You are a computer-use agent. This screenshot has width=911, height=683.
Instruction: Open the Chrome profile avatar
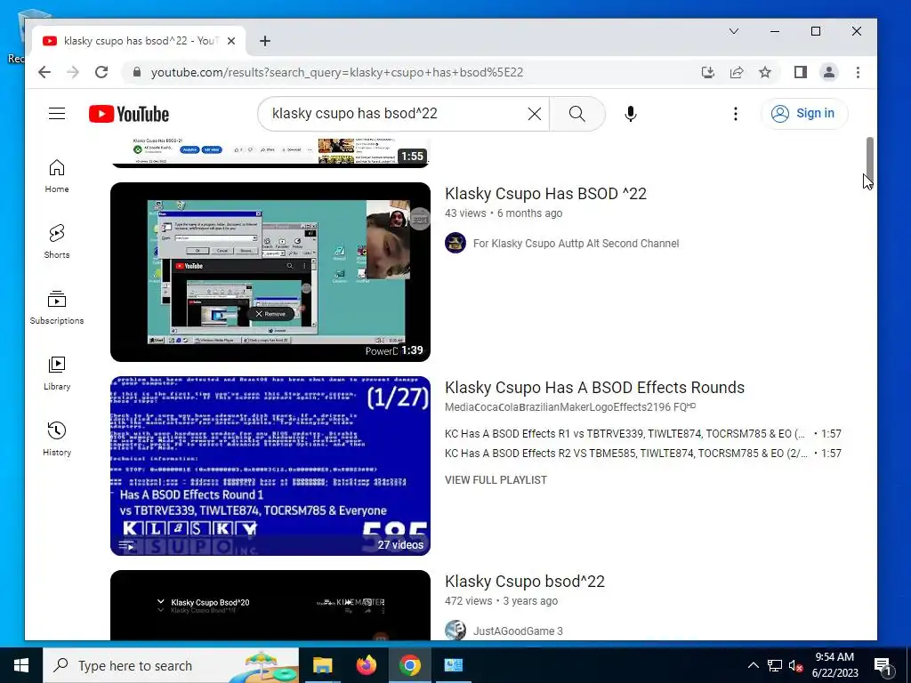(x=828, y=72)
